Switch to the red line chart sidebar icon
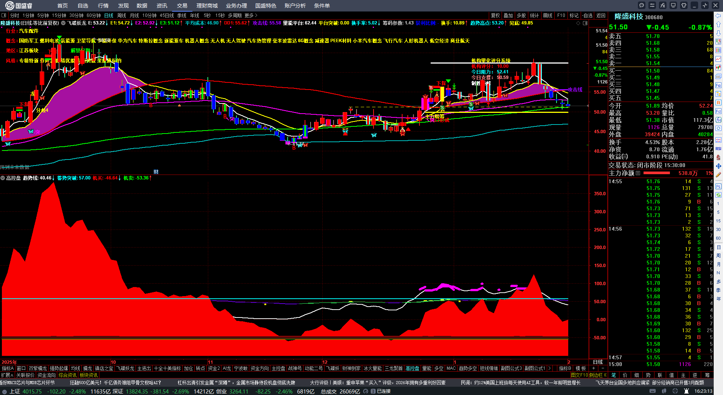 [x=718, y=59]
